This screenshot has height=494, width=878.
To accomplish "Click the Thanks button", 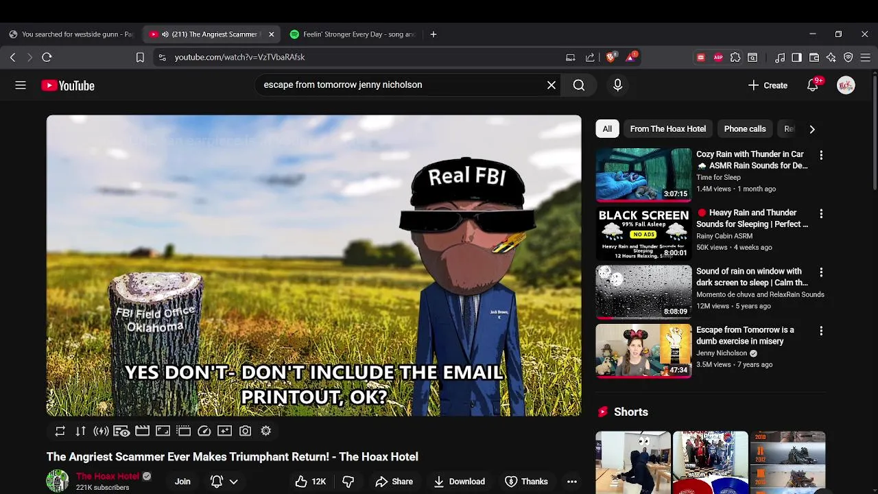I will click(527, 482).
